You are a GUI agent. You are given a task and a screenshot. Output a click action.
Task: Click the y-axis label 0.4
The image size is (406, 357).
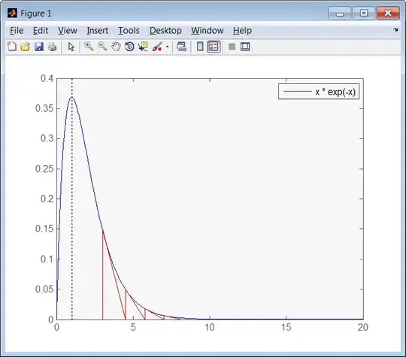coord(47,78)
